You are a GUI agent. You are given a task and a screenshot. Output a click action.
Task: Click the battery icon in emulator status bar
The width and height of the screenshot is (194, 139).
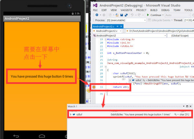click(73, 13)
